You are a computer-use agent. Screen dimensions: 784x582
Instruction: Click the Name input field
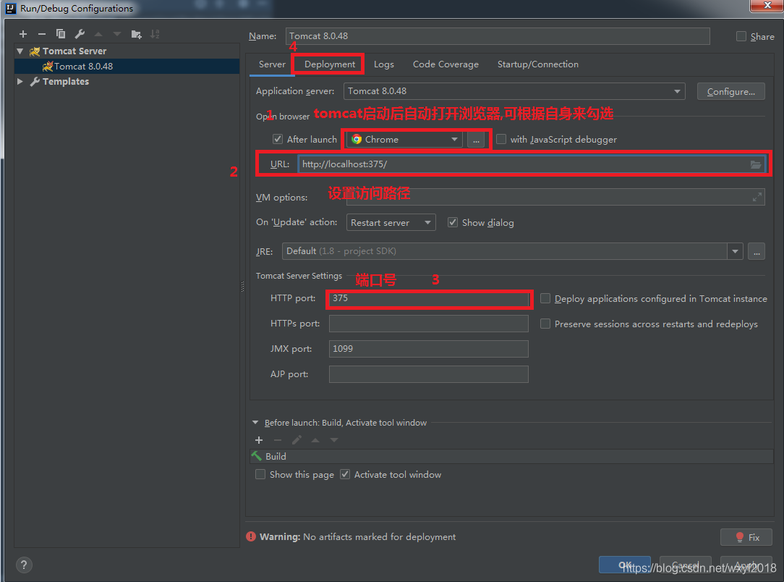tap(498, 36)
